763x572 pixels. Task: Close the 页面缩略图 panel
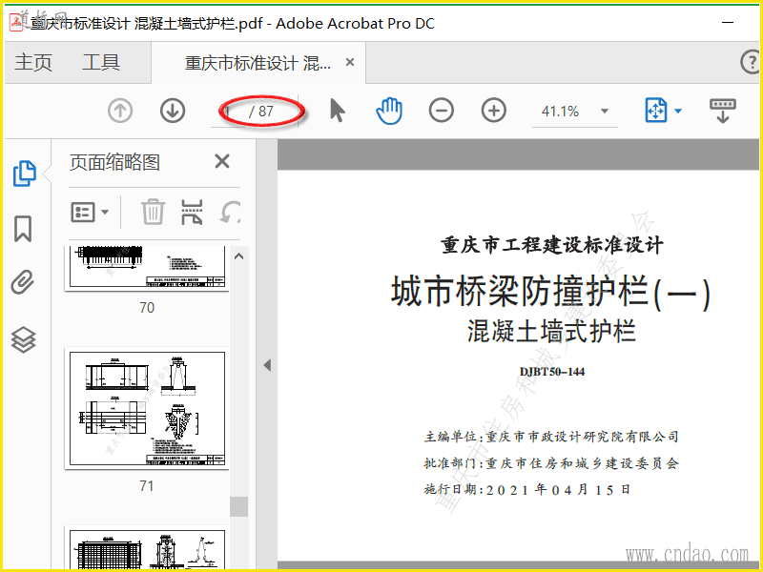222,161
